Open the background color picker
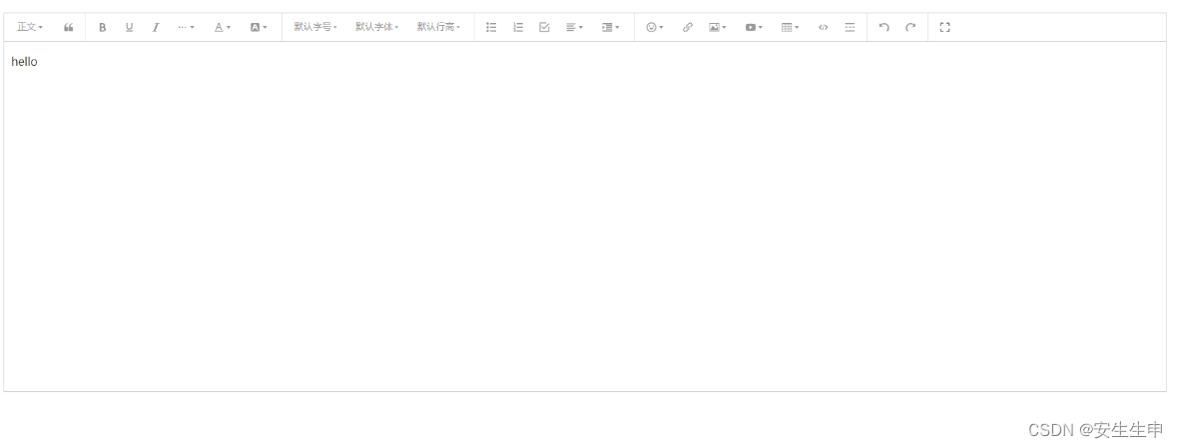This screenshot has width=1177, height=448. [259, 27]
